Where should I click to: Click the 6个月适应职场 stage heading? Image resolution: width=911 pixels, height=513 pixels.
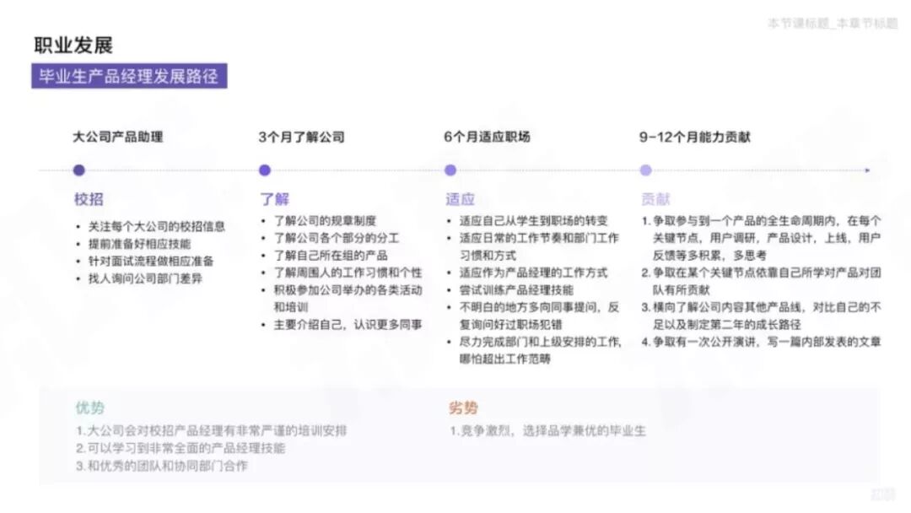(487, 138)
